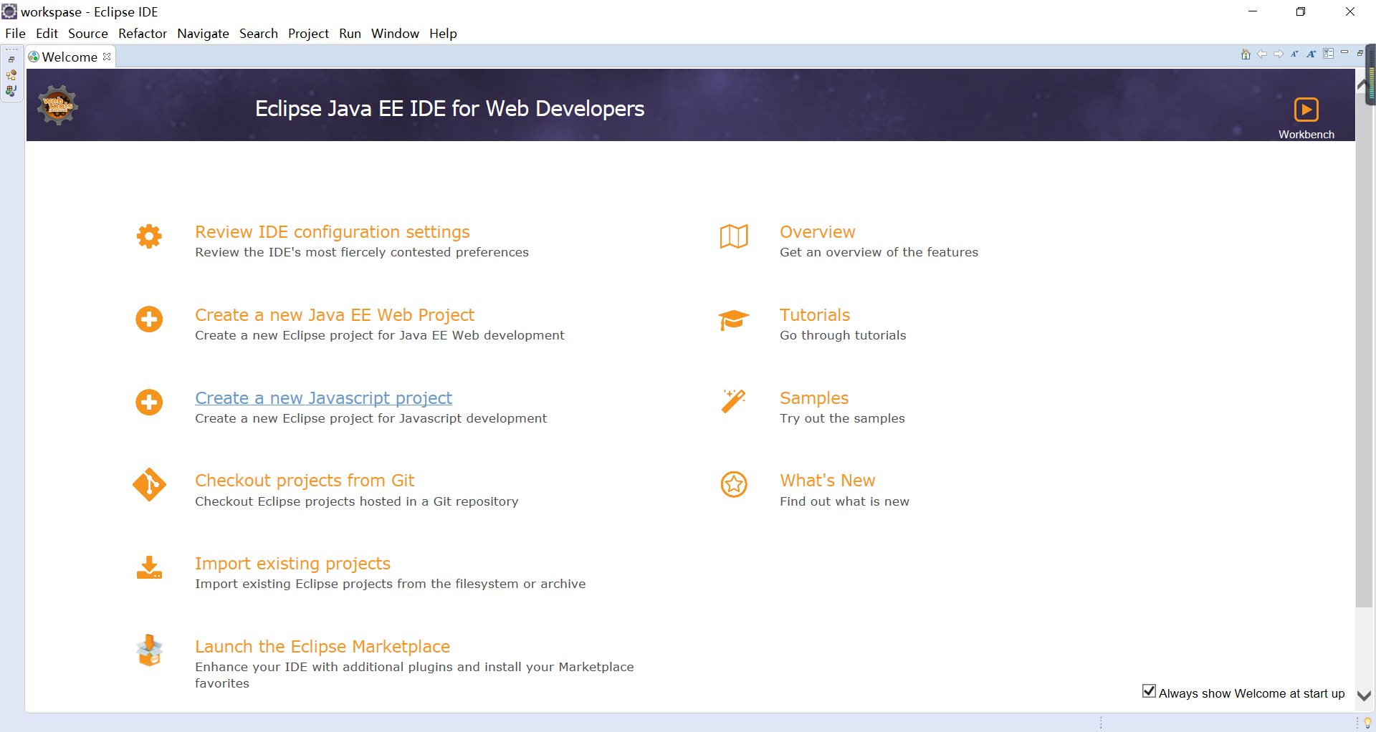This screenshot has width=1376, height=732.
Task: Click the dark minimized trim bar at top right
Action: coord(1372,74)
